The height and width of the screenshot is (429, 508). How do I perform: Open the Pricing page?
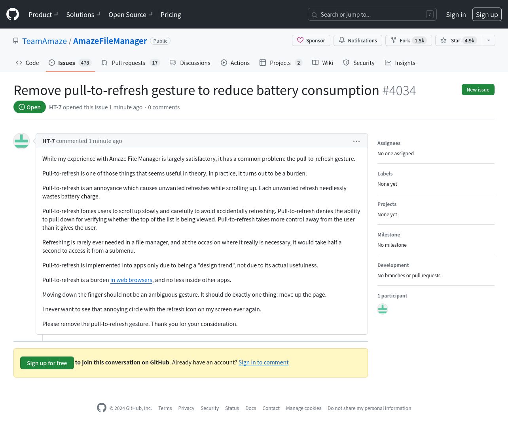point(171,15)
